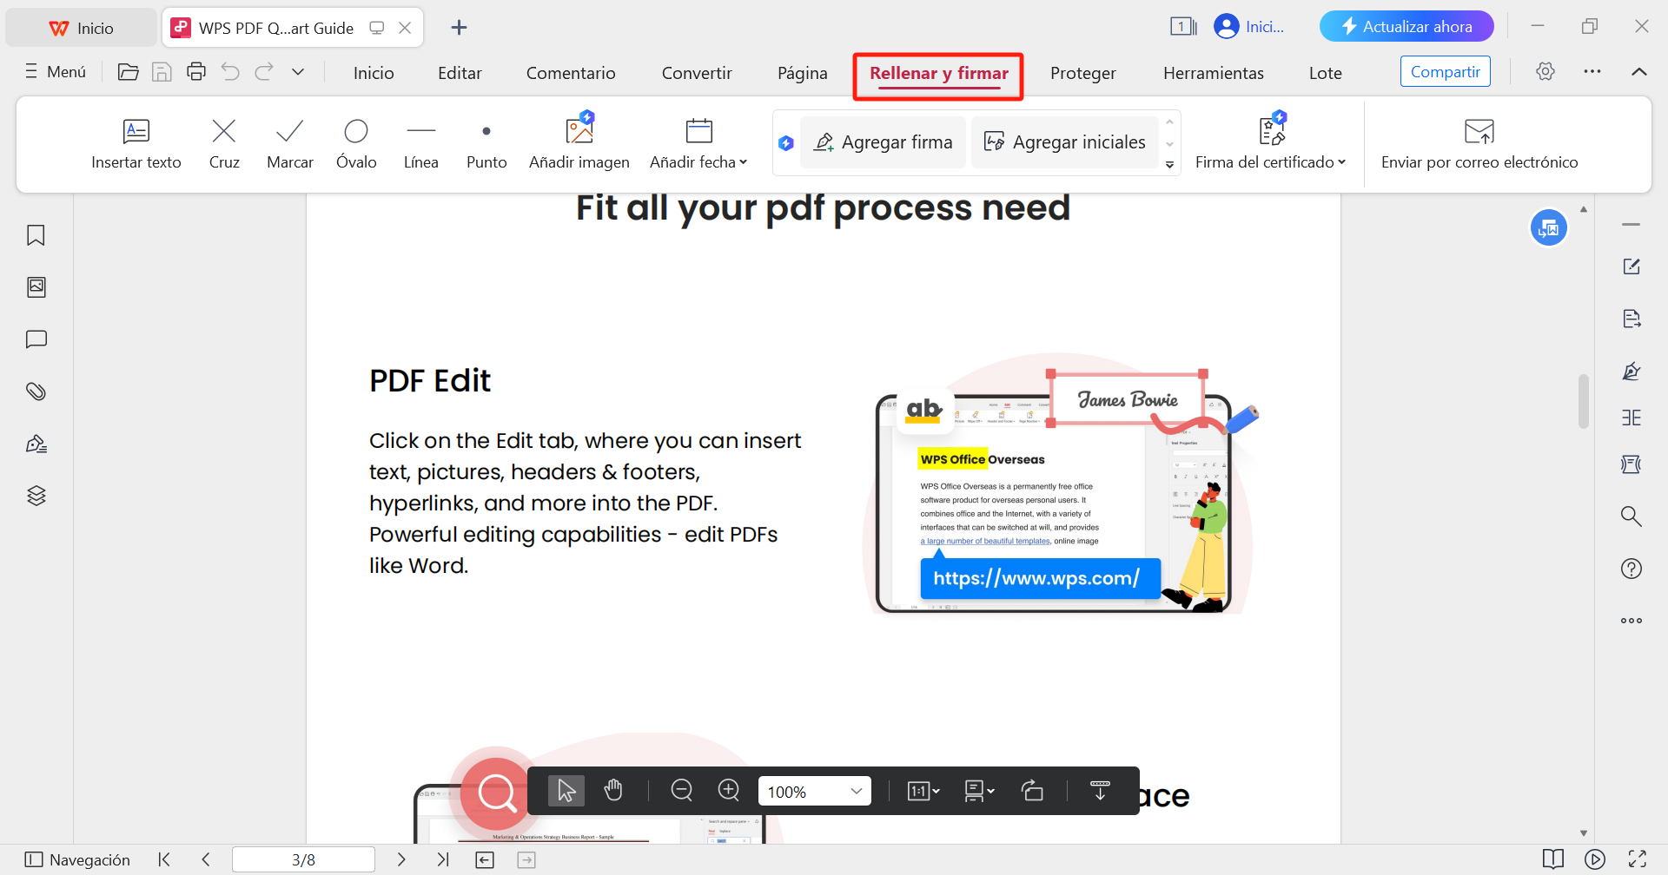Image resolution: width=1668 pixels, height=875 pixels.
Task: Open the bookmark panel in left sidebar
Action: pyautogui.click(x=36, y=235)
